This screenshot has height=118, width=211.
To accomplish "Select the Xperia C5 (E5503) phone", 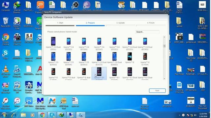I will pos(53,59).
